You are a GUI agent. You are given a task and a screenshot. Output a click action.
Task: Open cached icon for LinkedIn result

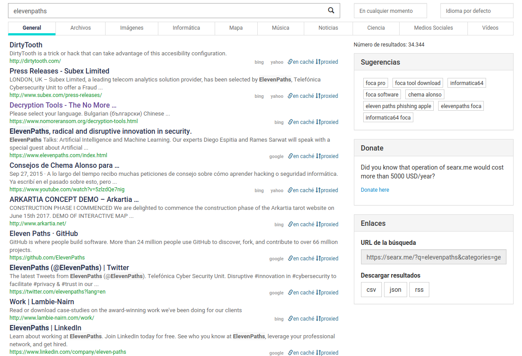tap(290, 353)
